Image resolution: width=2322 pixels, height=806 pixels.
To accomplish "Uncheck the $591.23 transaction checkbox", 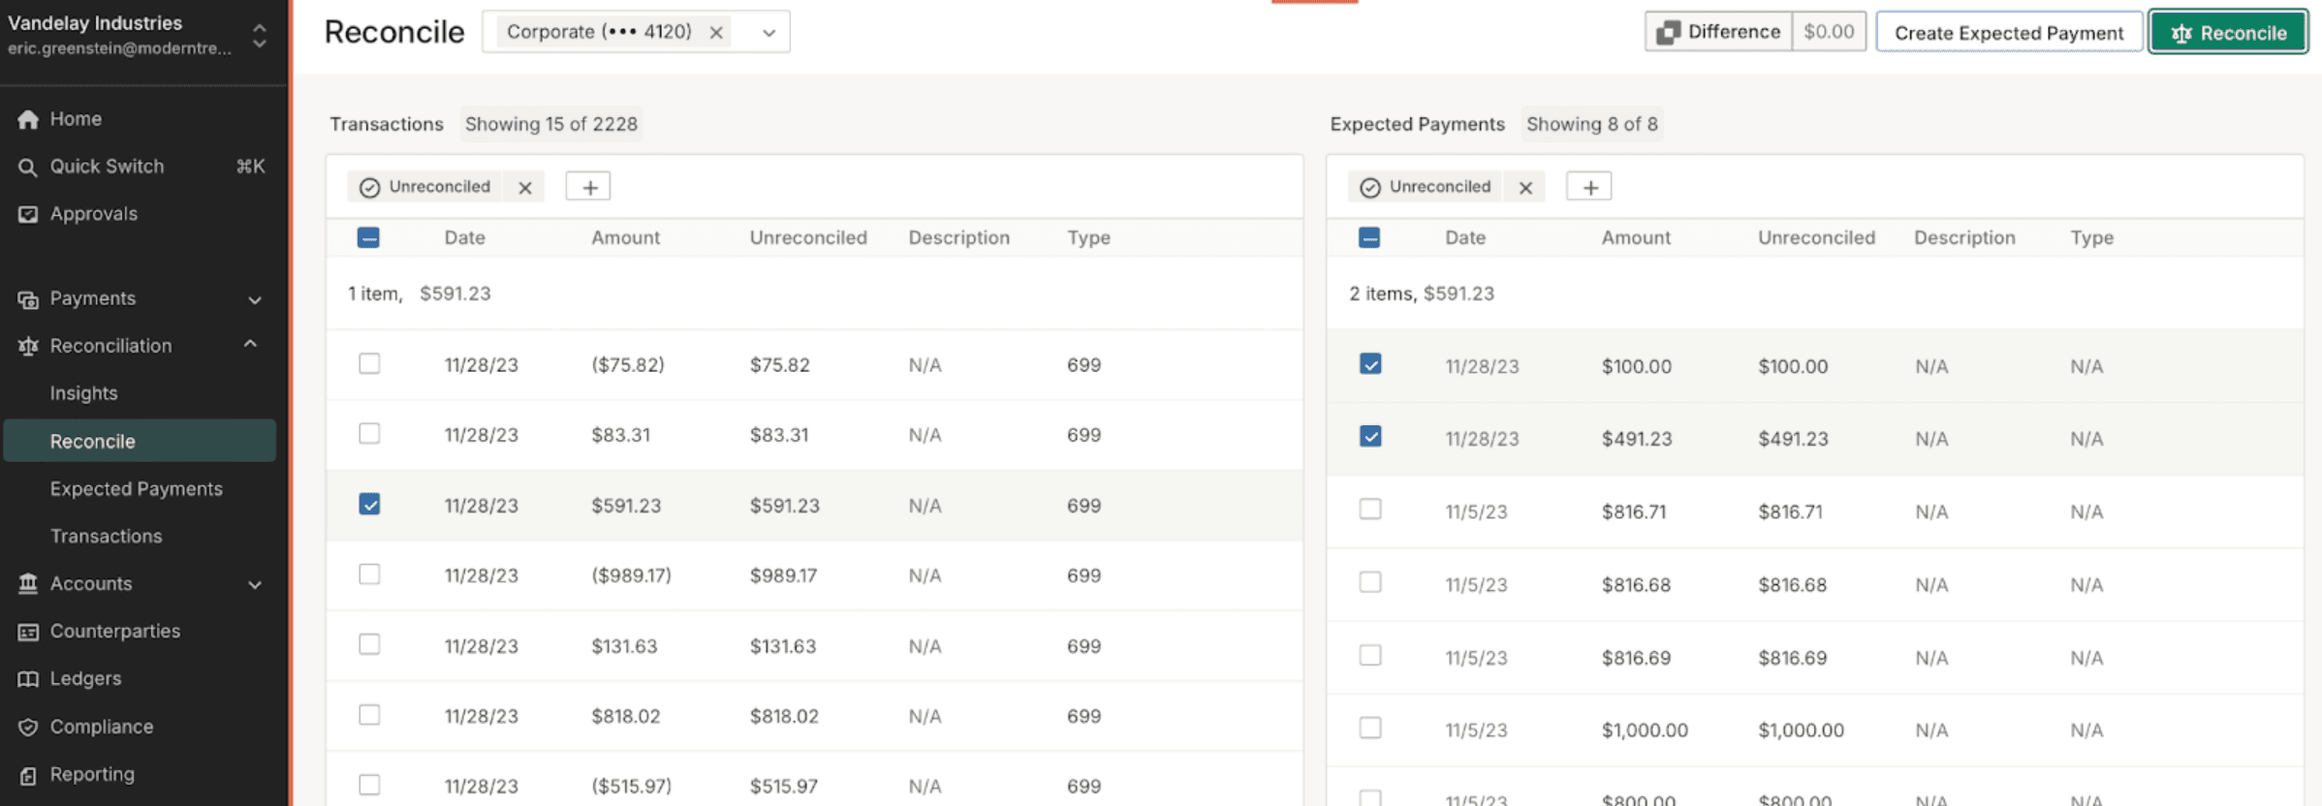I will click(x=369, y=504).
